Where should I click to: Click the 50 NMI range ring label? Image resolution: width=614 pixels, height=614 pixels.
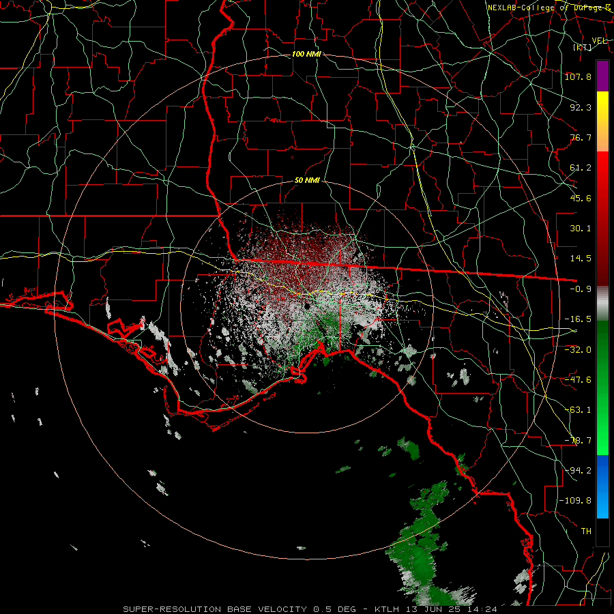308,181
